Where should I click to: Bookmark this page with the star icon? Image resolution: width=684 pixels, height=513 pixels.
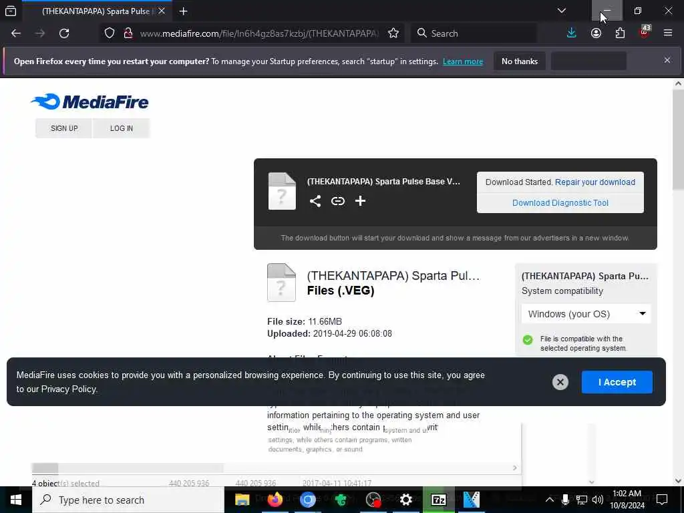(393, 33)
